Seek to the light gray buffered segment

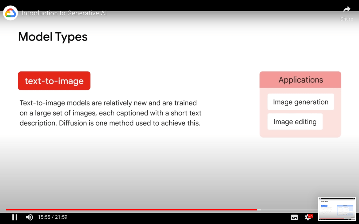(x=259, y=210)
